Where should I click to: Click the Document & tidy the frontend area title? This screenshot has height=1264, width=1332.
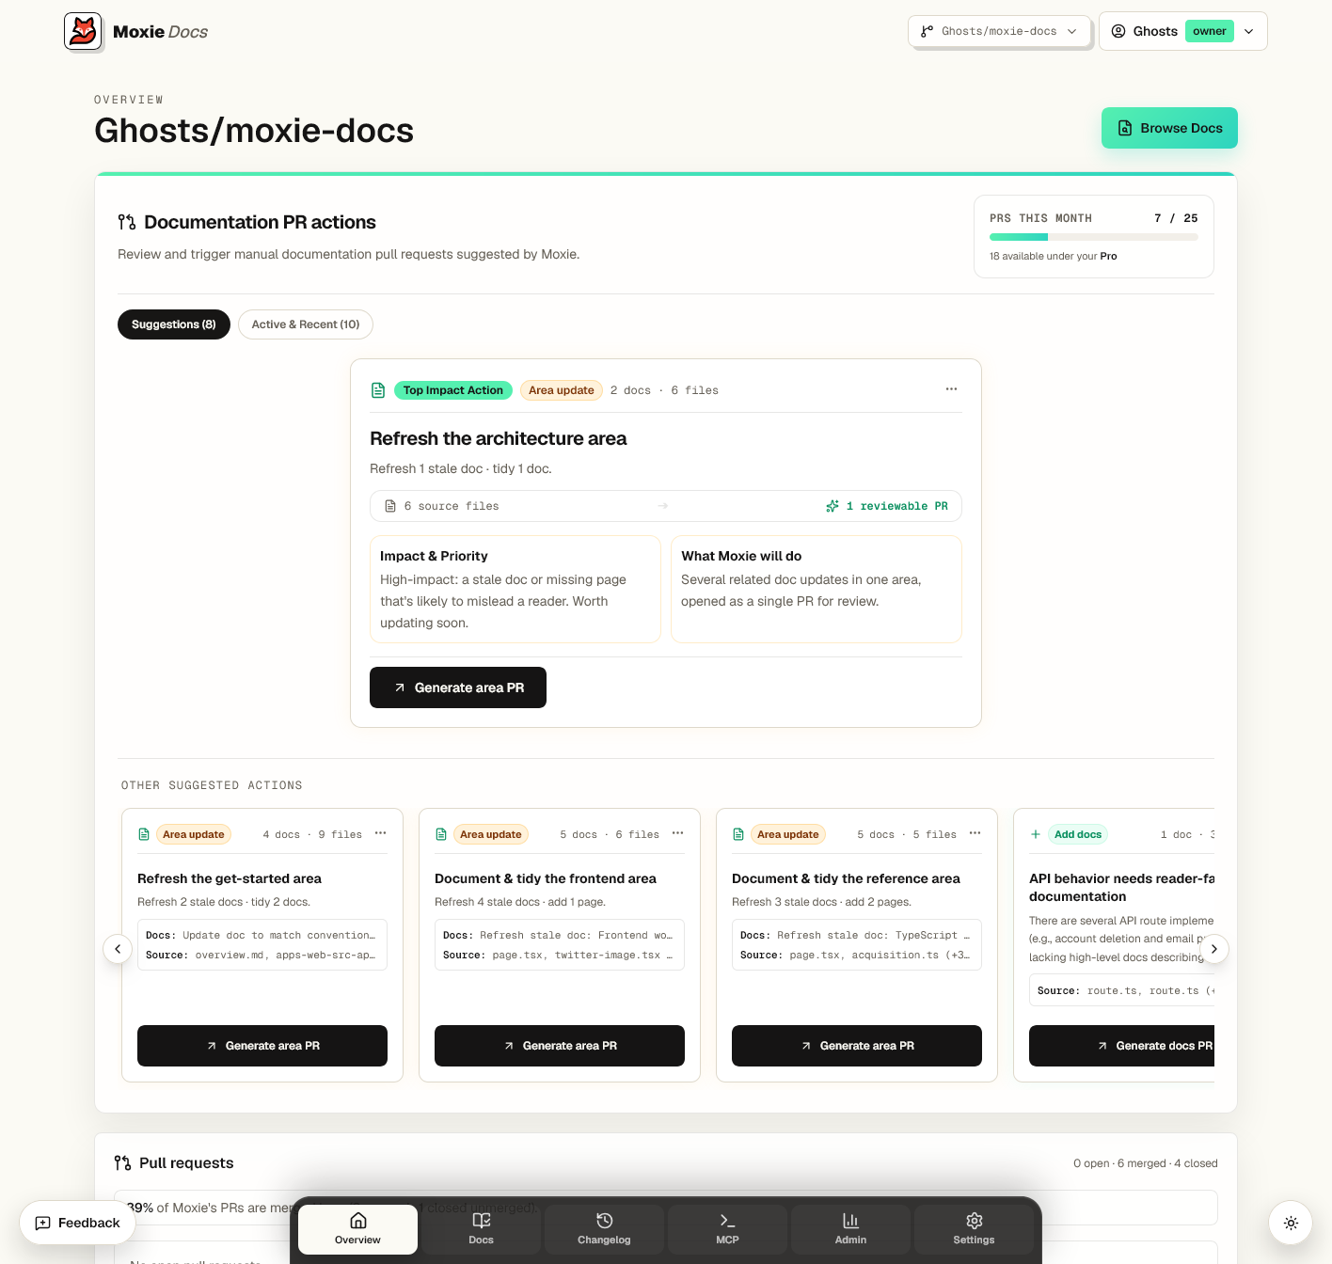(546, 878)
